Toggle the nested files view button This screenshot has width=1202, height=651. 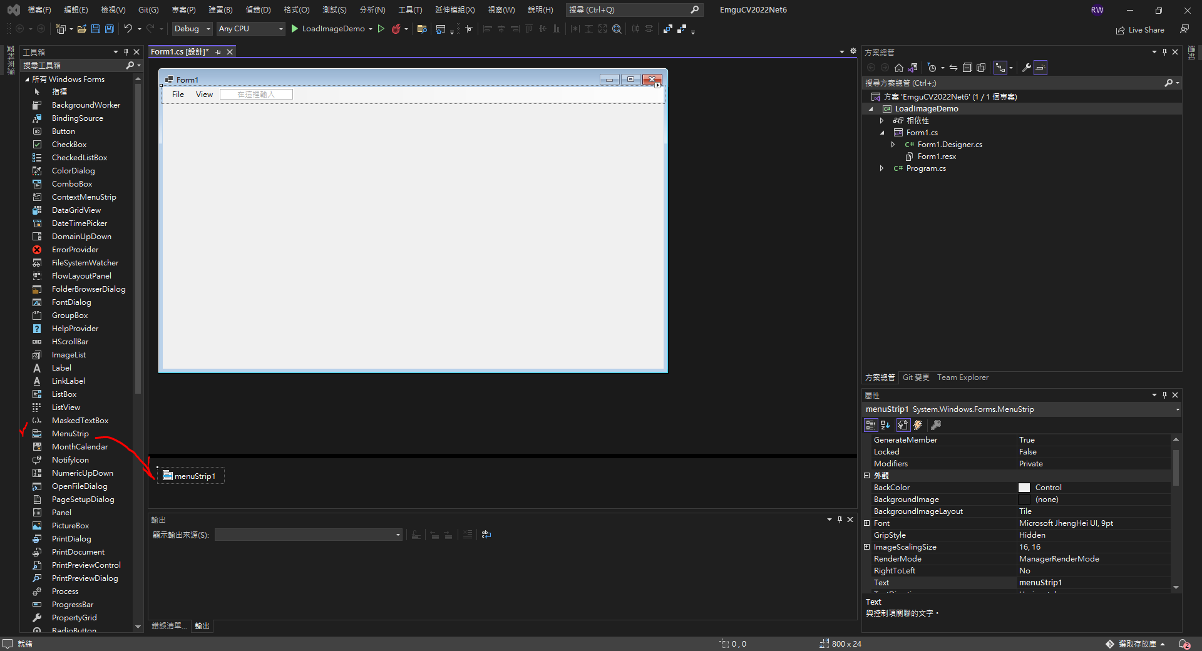(1001, 68)
